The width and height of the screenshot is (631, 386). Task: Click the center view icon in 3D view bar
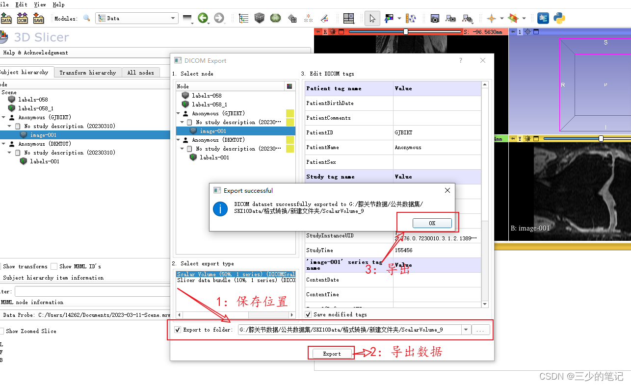click(x=528, y=32)
